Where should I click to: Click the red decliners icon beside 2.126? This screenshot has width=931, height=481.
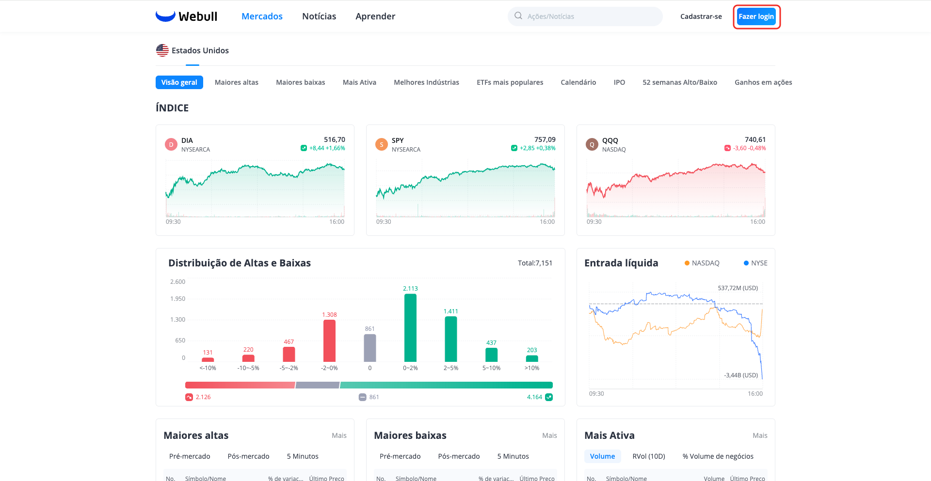(189, 397)
